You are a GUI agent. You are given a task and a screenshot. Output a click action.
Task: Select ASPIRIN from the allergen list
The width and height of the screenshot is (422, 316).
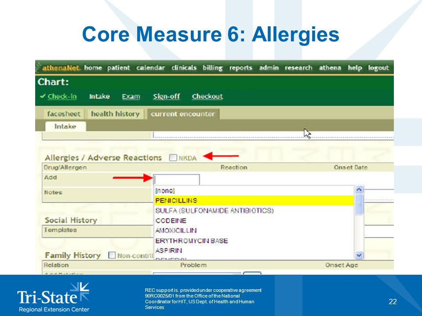coord(254,251)
